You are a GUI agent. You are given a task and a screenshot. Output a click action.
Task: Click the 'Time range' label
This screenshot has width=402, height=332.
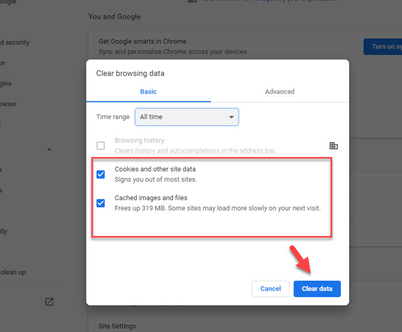point(113,117)
